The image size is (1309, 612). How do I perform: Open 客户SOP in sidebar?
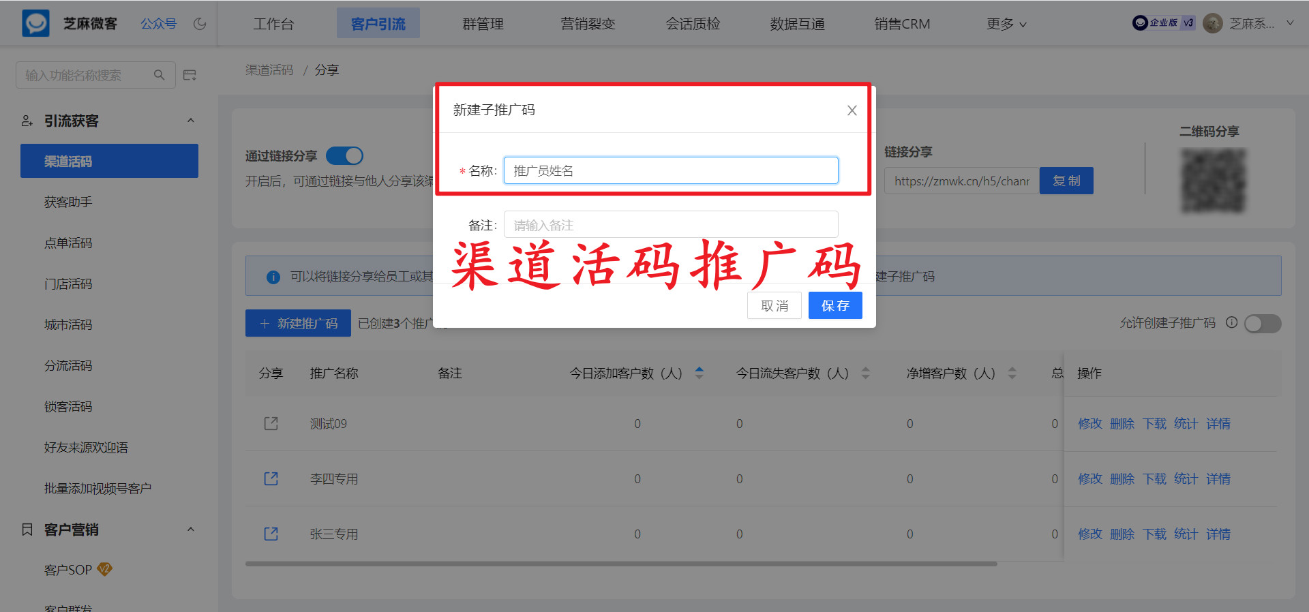(x=68, y=570)
